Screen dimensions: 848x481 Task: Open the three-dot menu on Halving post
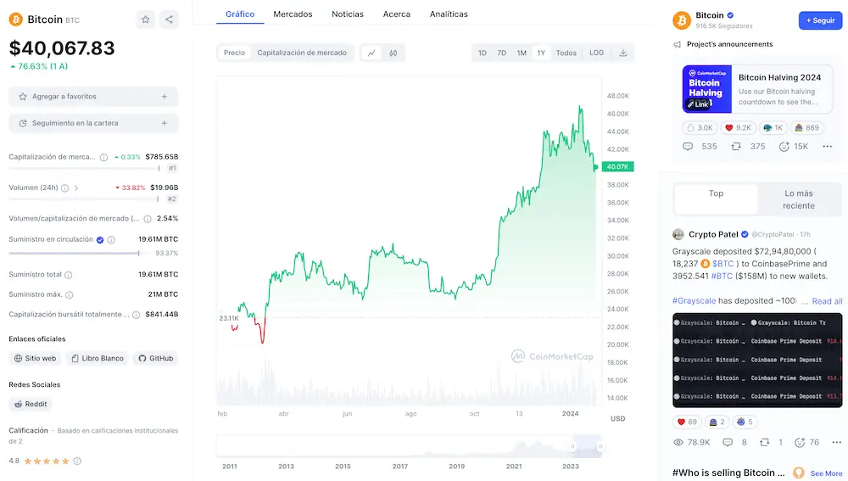[828, 147]
